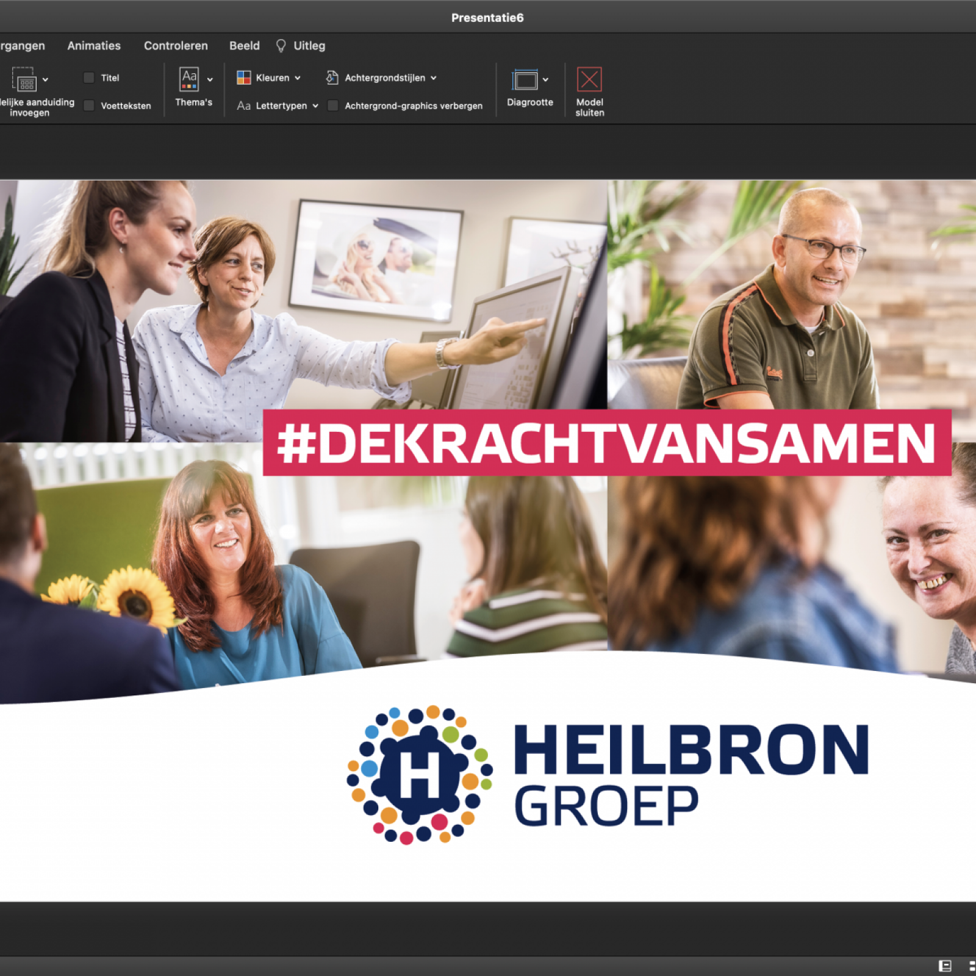Open the Animaties tab
976x976 pixels.
(x=94, y=46)
